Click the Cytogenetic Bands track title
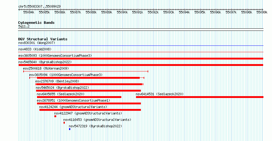 (x=36, y=23)
